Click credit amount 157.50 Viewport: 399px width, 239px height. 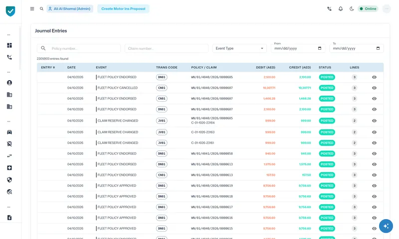tap(306, 175)
